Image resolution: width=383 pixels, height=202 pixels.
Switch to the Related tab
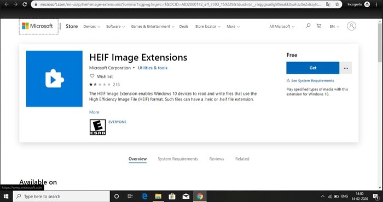(242, 159)
